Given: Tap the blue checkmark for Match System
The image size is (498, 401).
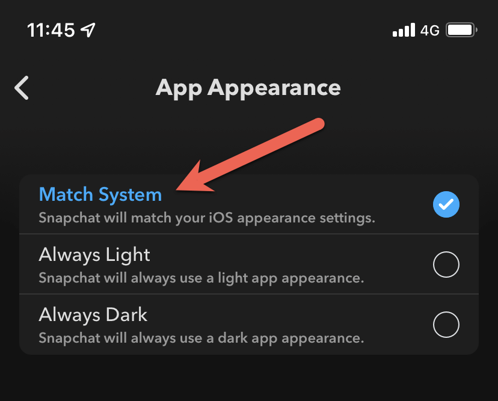Looking at the screenshot, I should [446, 204].
